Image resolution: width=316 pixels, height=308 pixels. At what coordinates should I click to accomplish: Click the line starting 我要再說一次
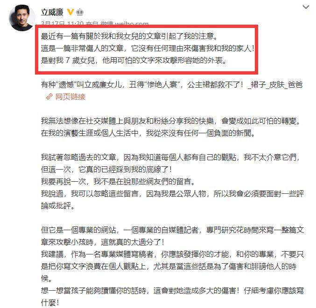[x=118, y=181]
